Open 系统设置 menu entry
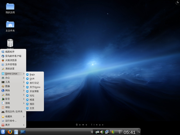Screen dimensions: 180x135 click(x=13, y=69)
